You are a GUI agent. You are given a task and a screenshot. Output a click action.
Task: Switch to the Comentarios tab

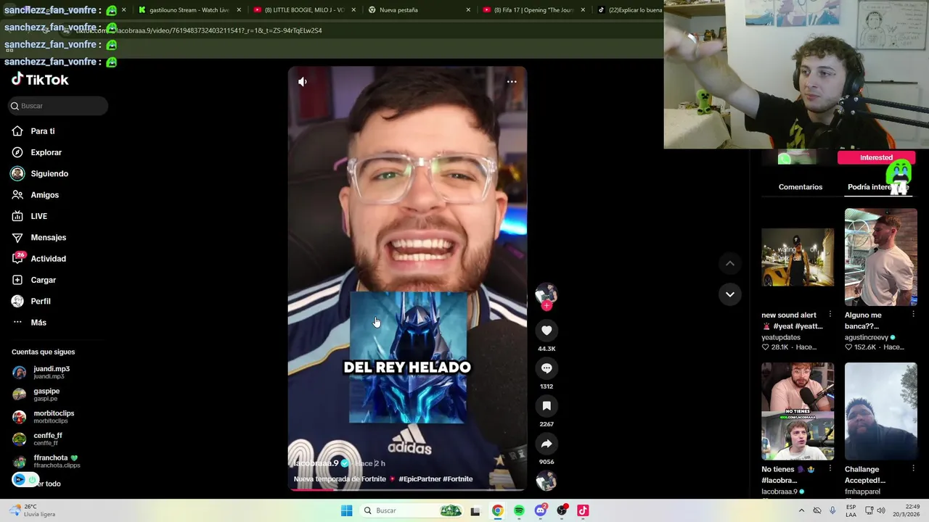(x=801, y=187)
